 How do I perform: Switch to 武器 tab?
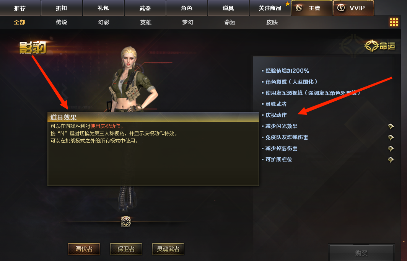click(145, 8)
